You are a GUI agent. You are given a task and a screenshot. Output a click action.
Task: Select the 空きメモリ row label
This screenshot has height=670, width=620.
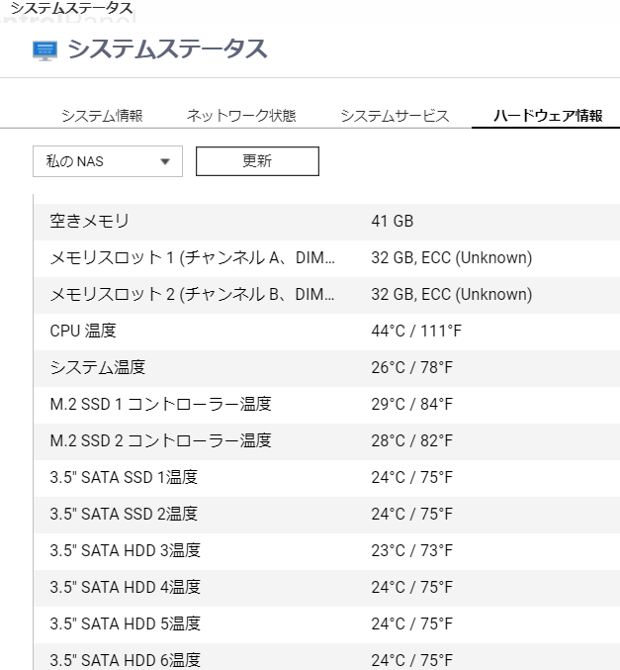89,221
